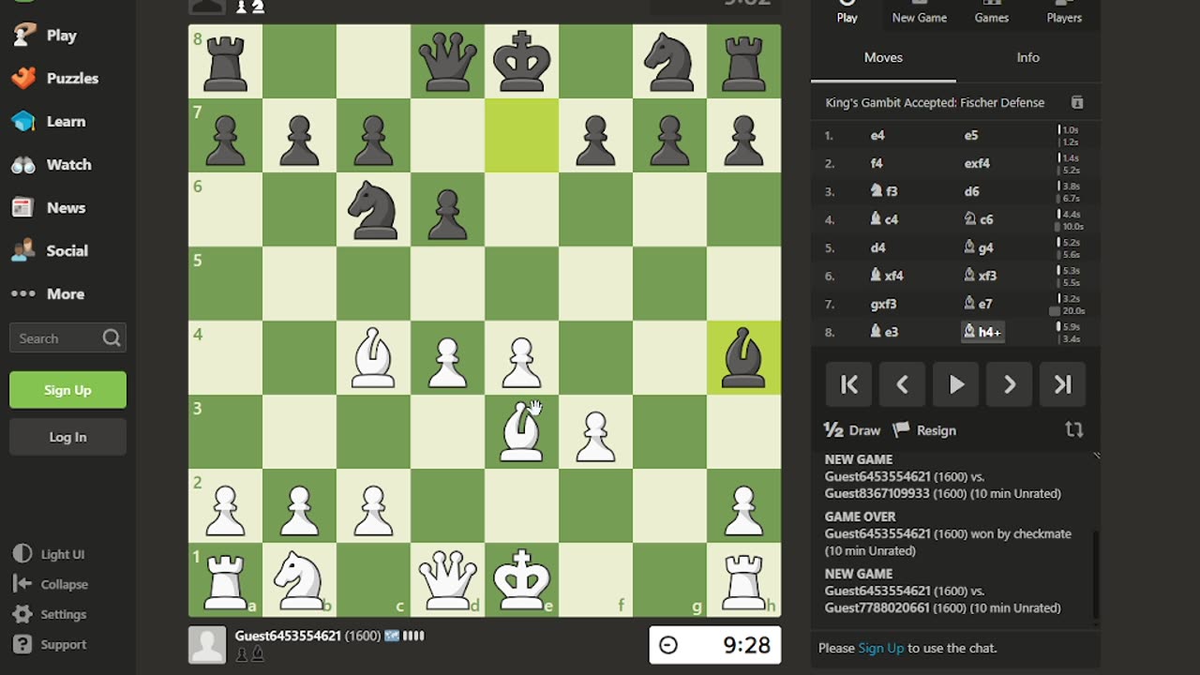The width and height of the screenshot is (1200, 675).
Task: Select black move d6 in move list
Action: tap(971, 191)
